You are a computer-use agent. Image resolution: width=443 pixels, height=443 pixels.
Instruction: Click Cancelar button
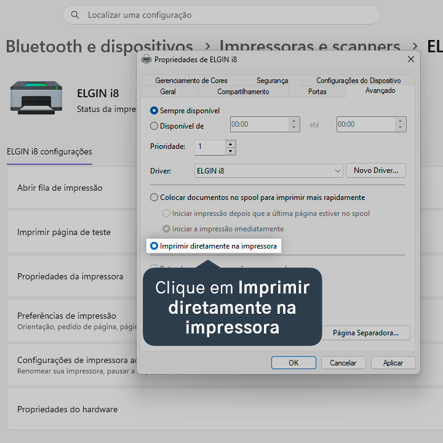[x=343, y=363]
